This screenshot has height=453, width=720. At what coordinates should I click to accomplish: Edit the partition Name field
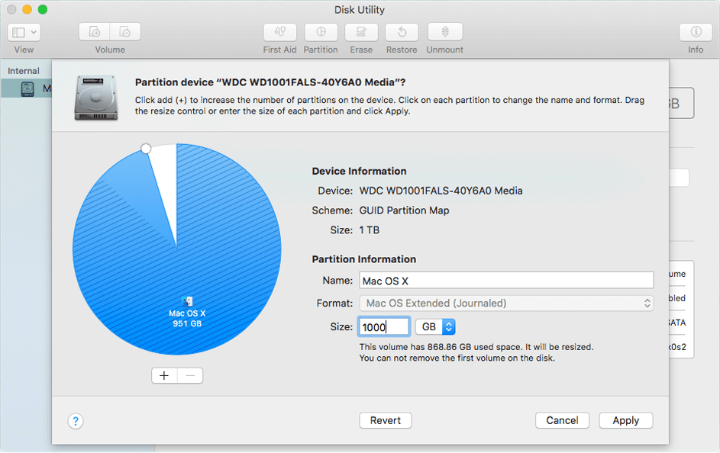point(506,280)
